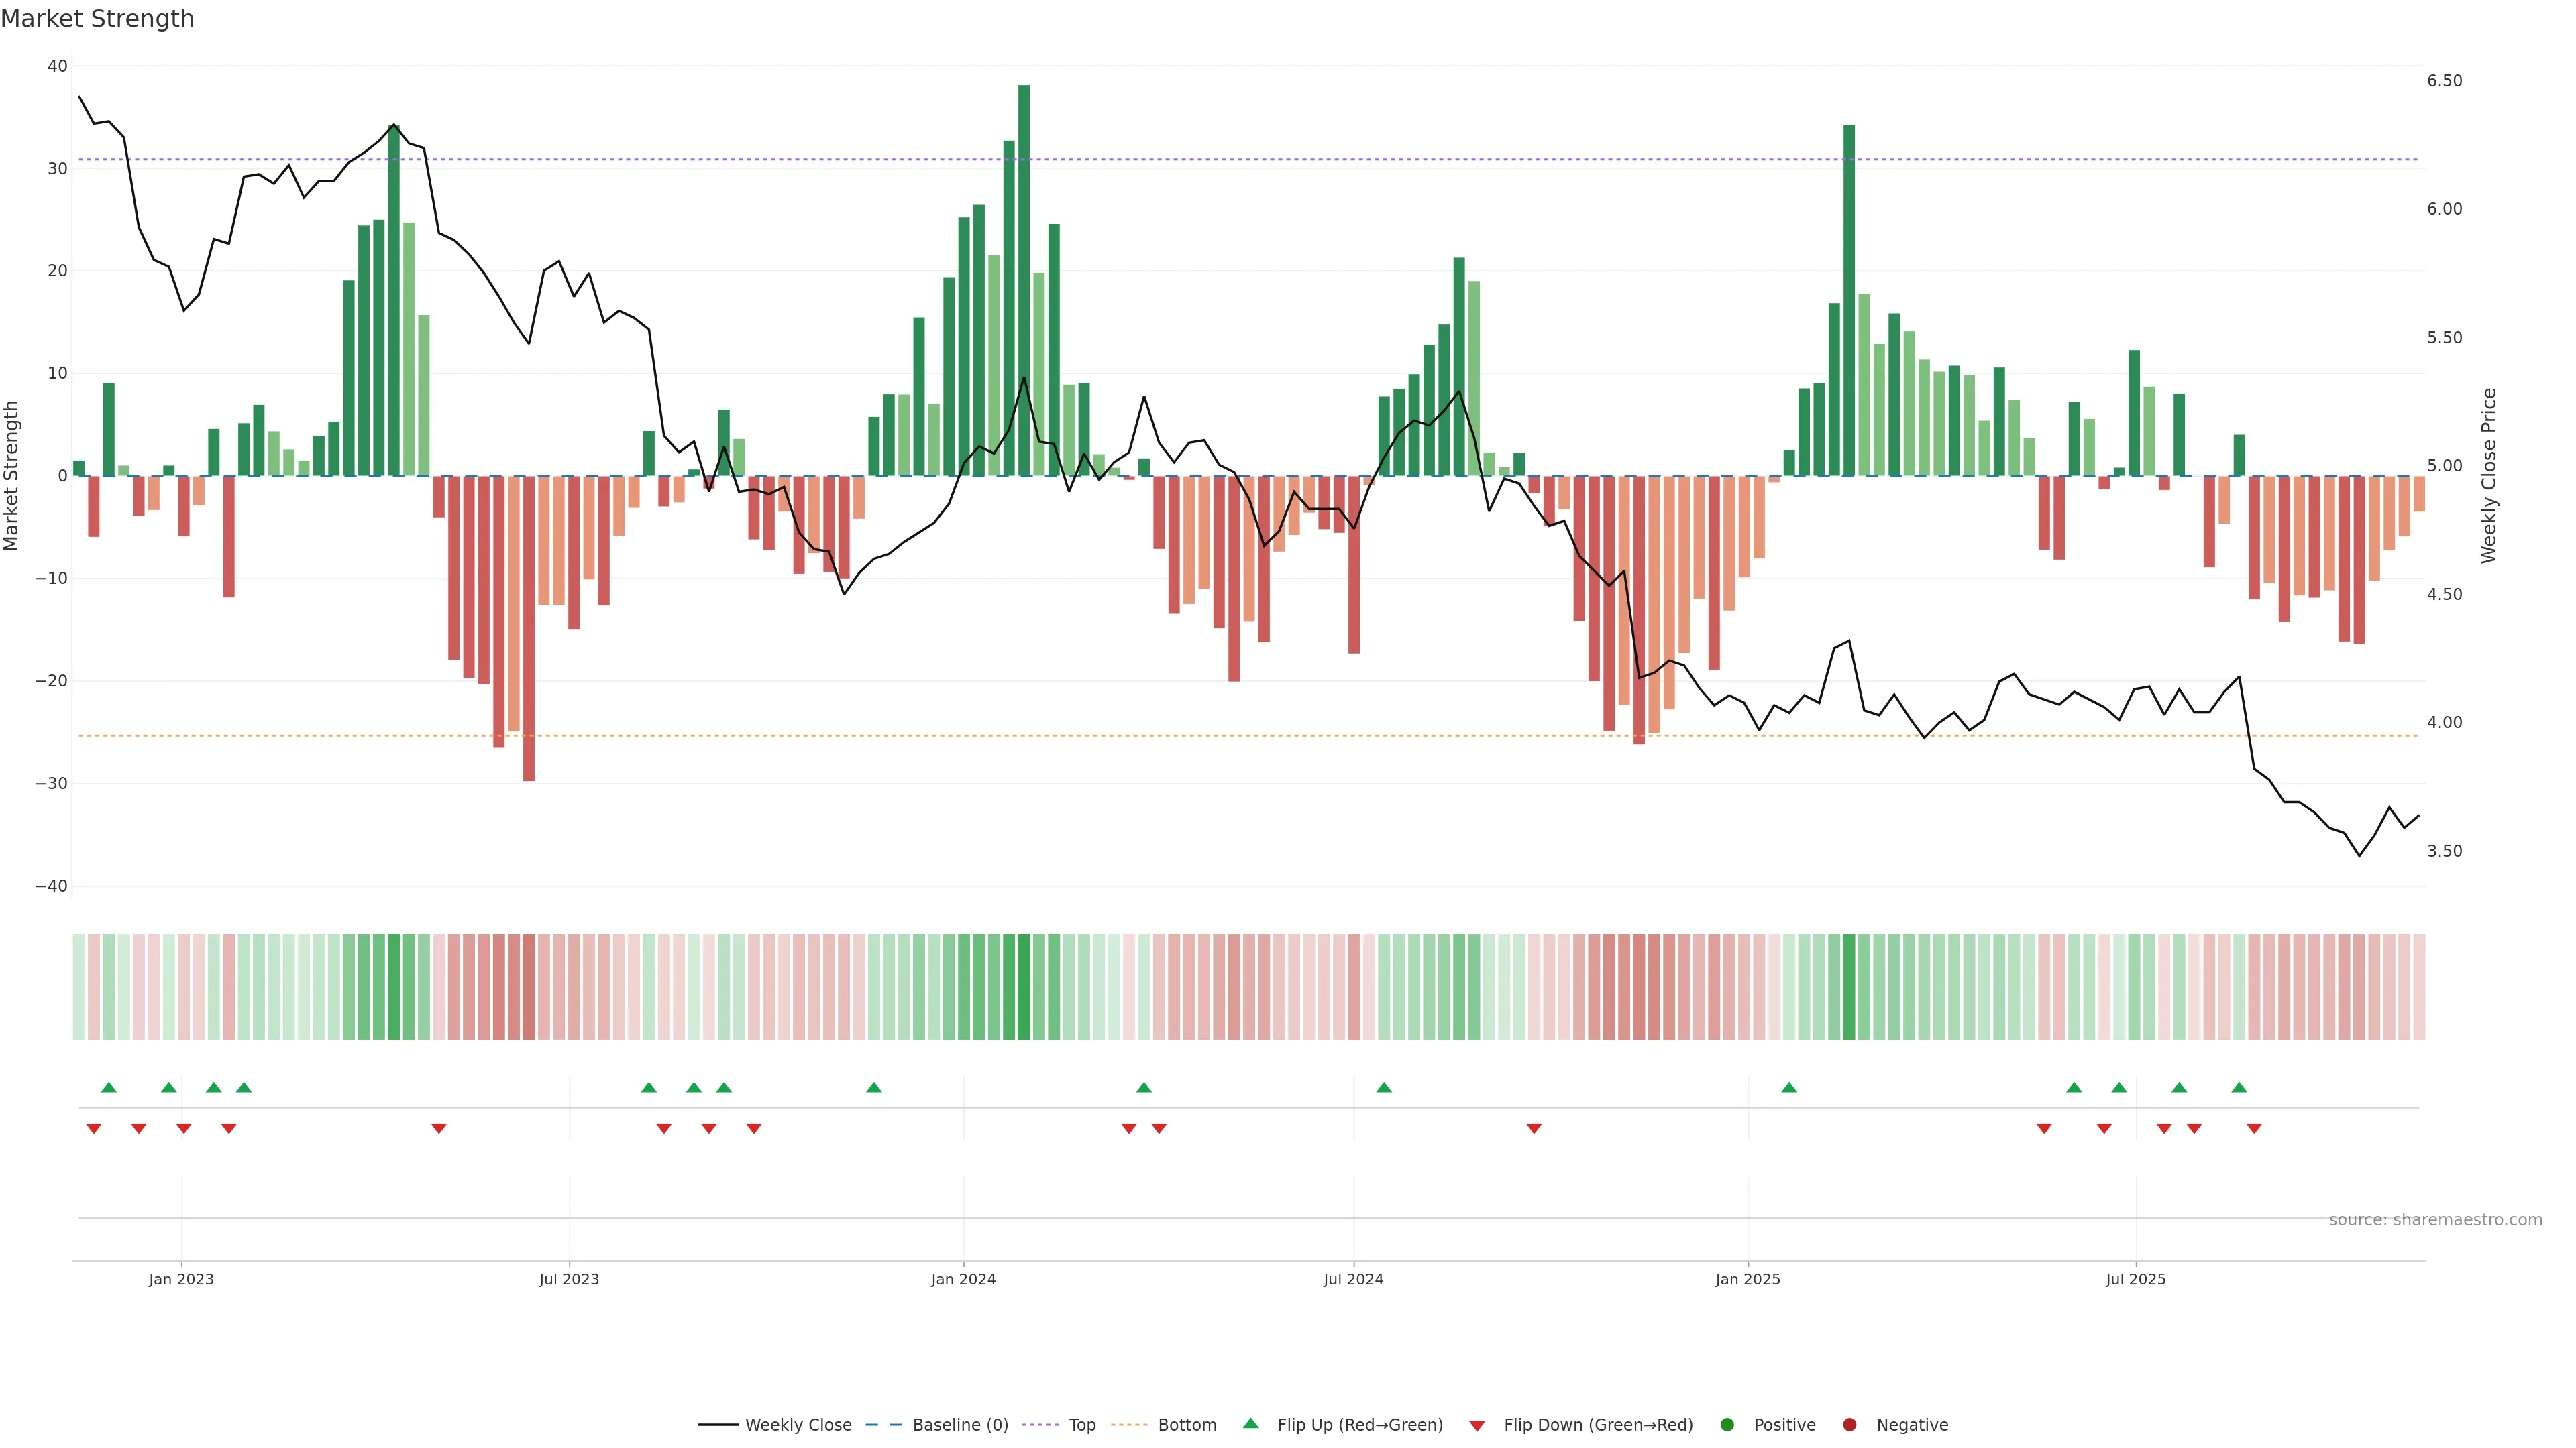Click the flip-up triangle just before Jan 2024
Viewport: 2576px width, 1448px height.
(874, 1087)
